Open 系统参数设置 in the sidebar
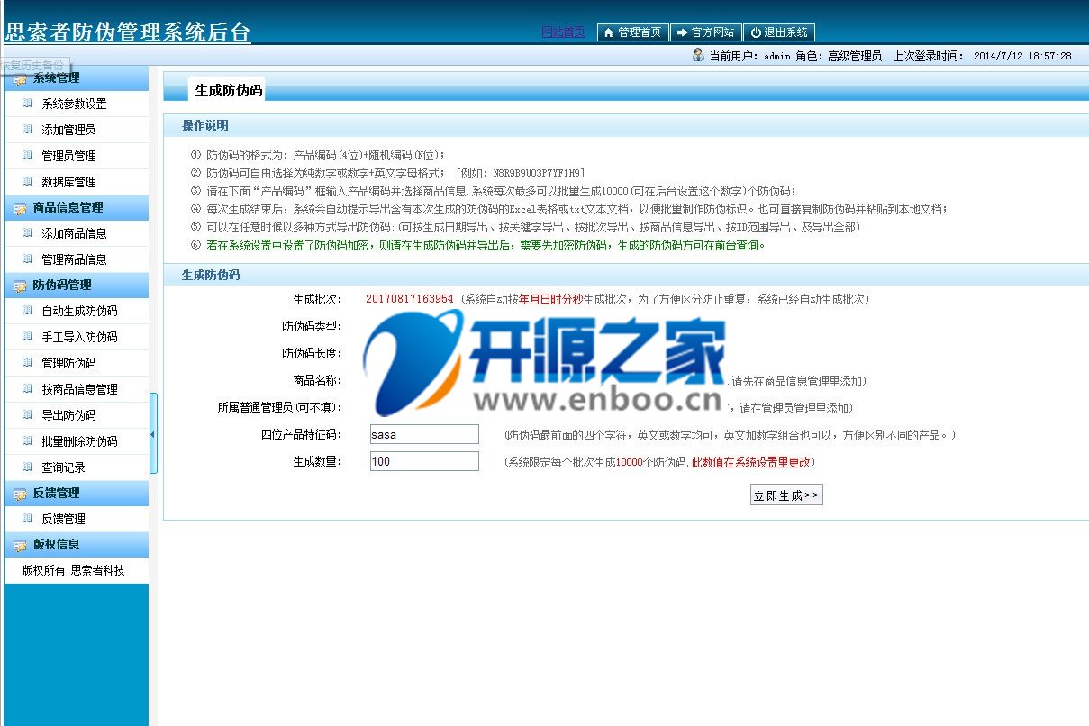1089x726 pixels. [74, 104]
